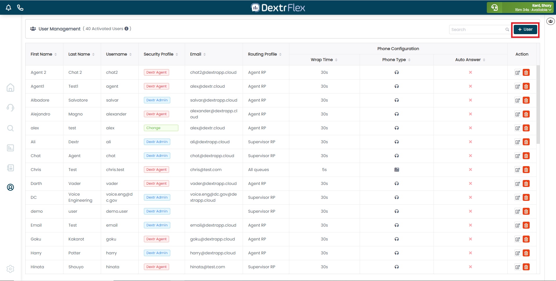Sort by Auto Answer column
The height and width of the screenshot is (281, 556).
[x=484, y=60]
